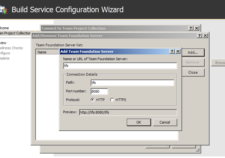Click the resize grip of Connect to Team Project Collection window
Viewport: 225px width, 158px height.
[198, 150]
